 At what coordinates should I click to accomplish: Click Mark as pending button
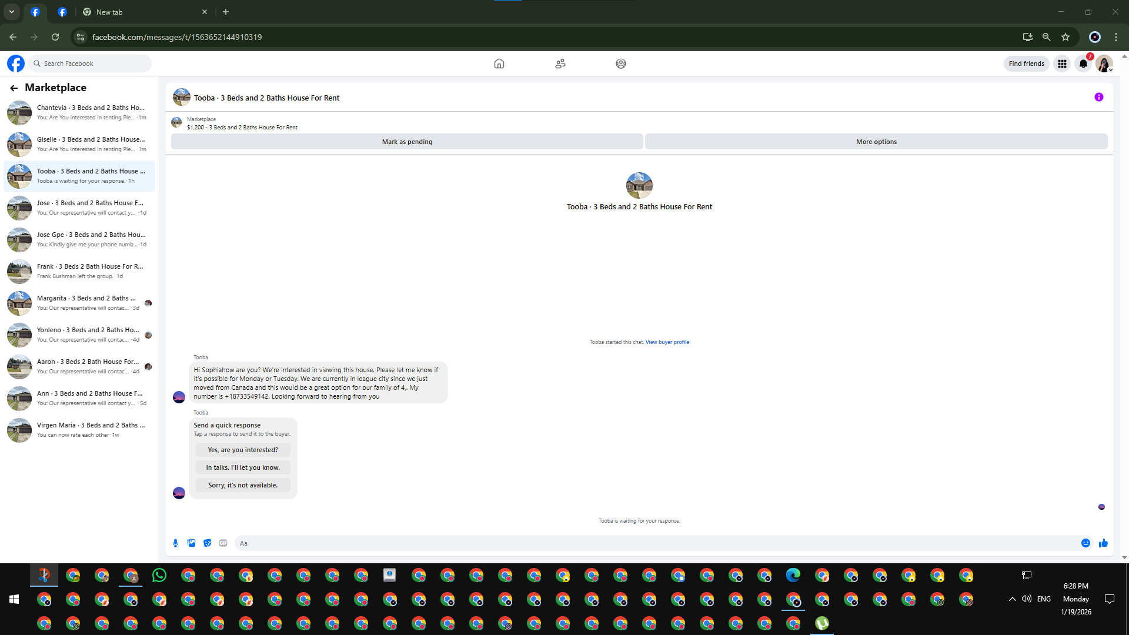[x=407, y=142]
